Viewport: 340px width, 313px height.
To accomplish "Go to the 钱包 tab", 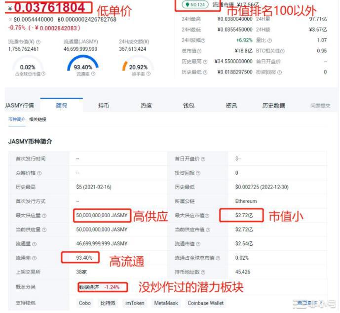I will click(x=189, y=106).
